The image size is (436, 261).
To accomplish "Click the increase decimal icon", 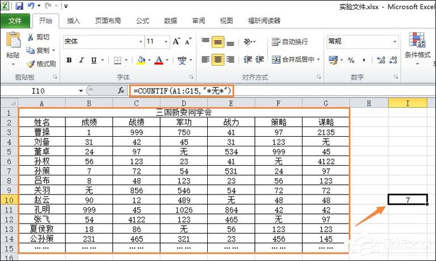I will click(381, 60).
